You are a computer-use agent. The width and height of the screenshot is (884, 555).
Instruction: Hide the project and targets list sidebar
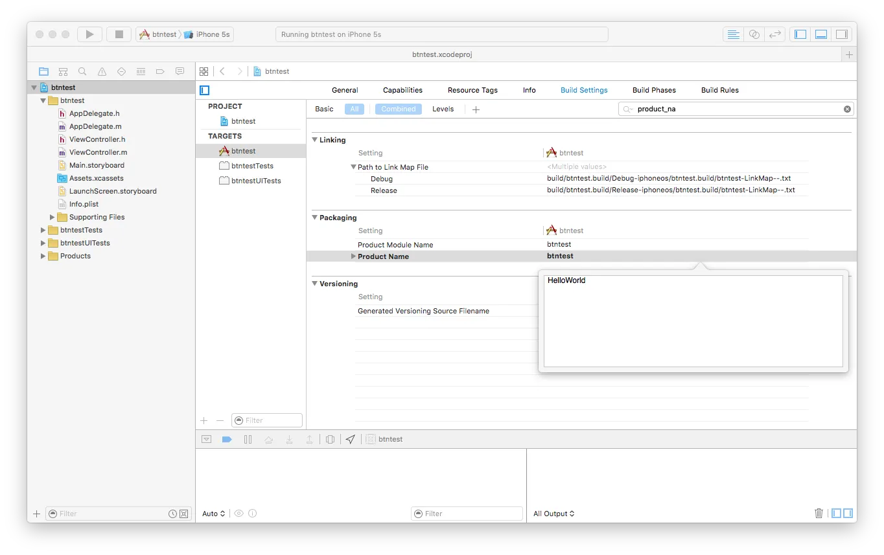[x=204, y=91]
